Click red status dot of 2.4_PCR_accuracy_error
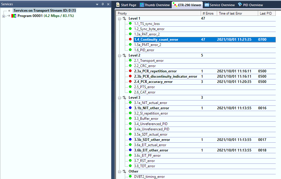Image resolution: width=281 pixels, height=179 pixels. (x=130, y=81)
